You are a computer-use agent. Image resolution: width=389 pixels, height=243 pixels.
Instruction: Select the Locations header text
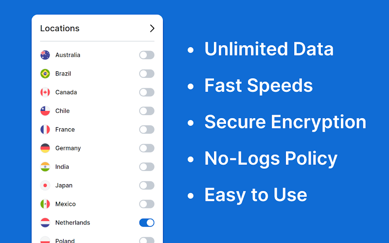(x=60, y=29)
